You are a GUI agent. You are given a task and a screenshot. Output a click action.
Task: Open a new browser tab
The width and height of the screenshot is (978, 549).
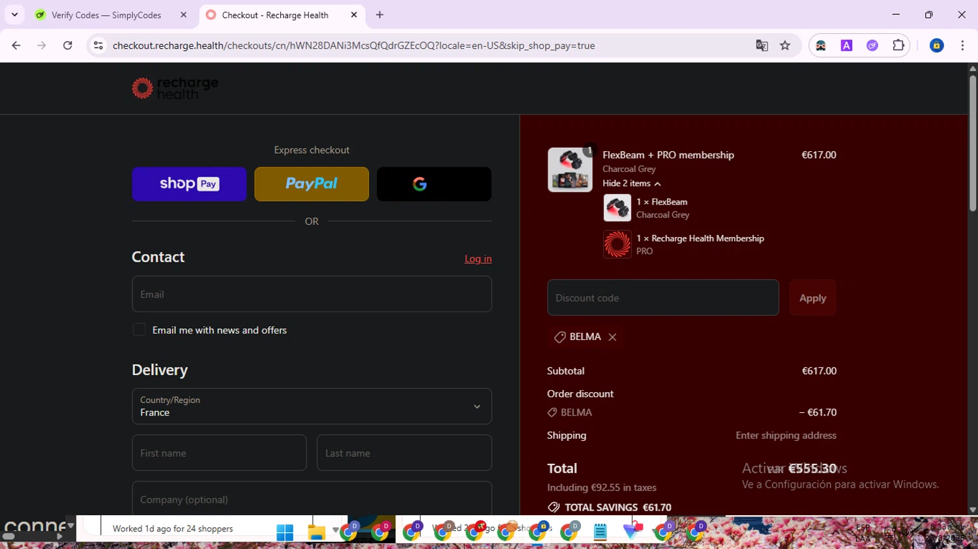(379, 15)
